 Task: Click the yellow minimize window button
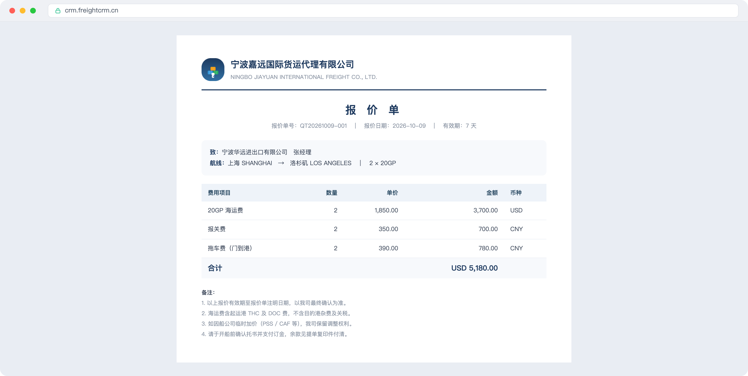(x=23, y=11)
